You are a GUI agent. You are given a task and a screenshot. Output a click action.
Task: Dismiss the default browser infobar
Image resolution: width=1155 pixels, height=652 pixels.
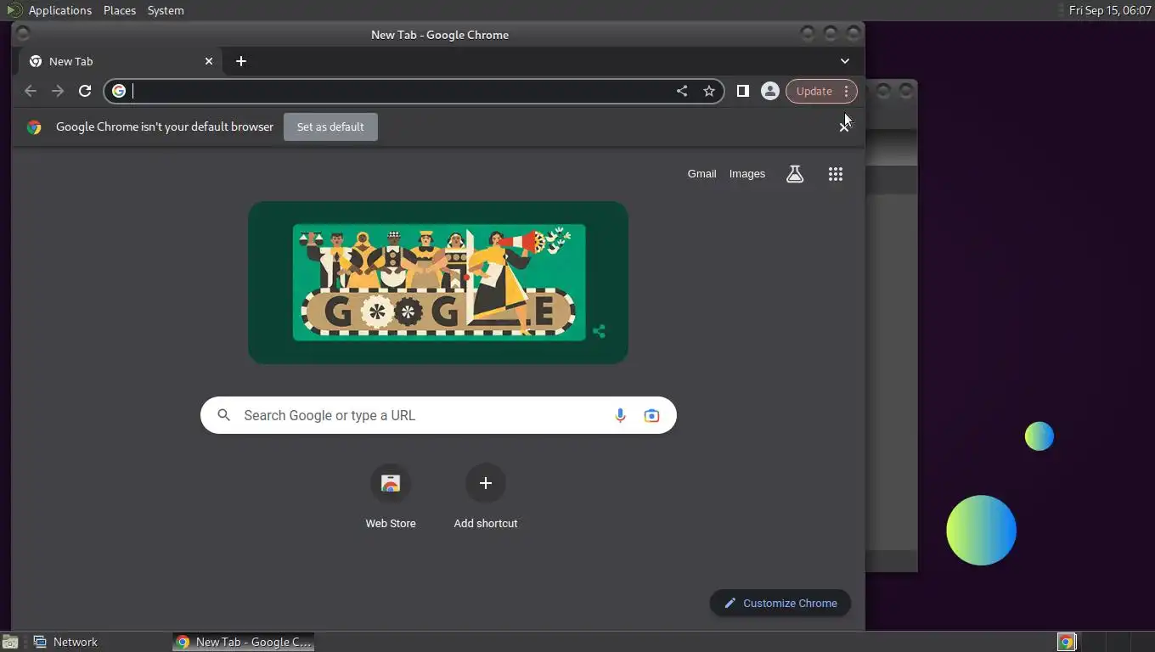pos(844,126)
